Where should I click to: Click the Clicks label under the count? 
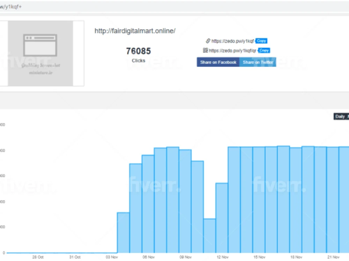(x=139, y=61)
